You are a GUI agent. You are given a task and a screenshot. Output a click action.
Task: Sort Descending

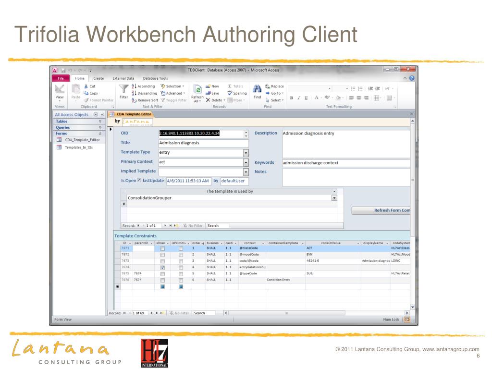(x=144, y=93)
